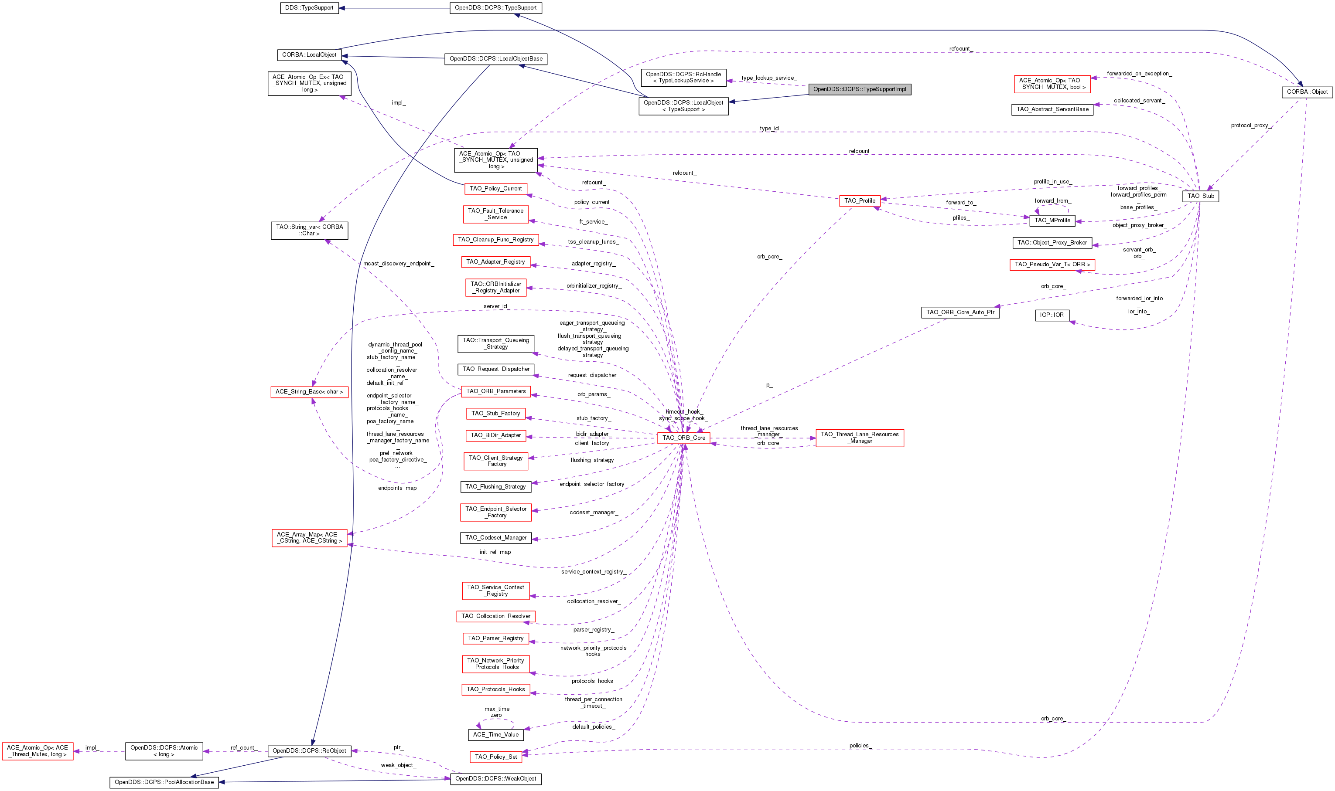This screenshot has width=1335, height=791.
Task: Click the TAO_Codeset_Manager node
Action: (495, 538)
